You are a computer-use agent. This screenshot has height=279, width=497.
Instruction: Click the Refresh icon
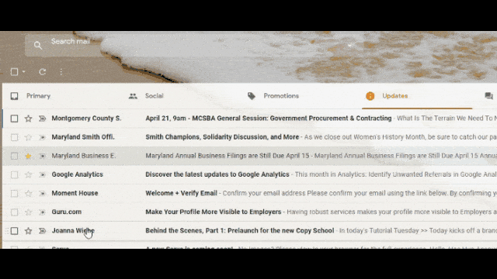(x=43, y=72)
